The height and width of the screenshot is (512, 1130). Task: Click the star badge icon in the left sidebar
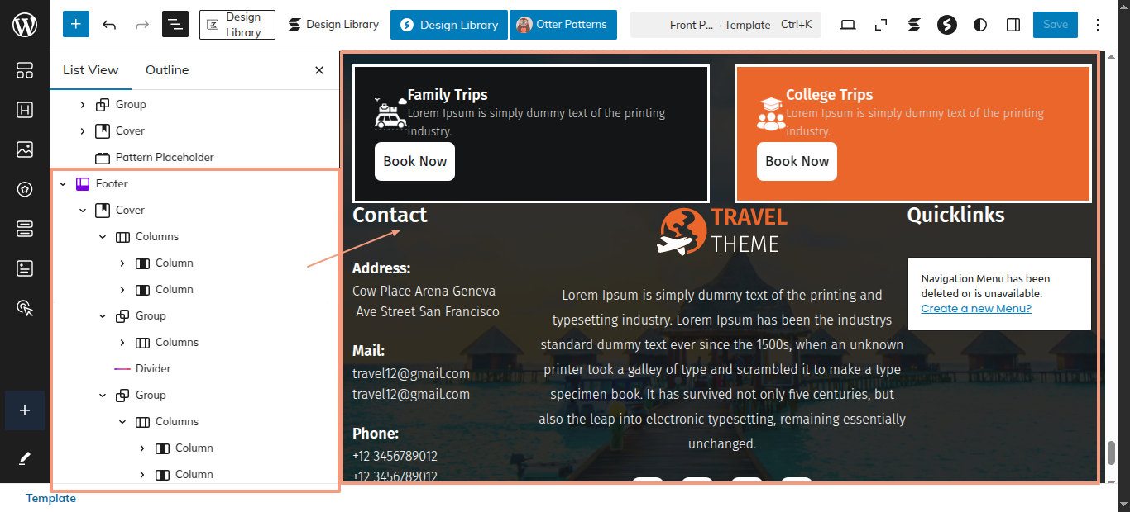(25, 189)
